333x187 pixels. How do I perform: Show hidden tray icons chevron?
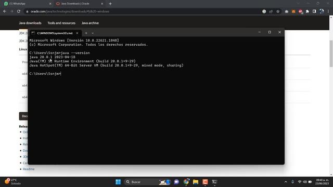(286, 182)
